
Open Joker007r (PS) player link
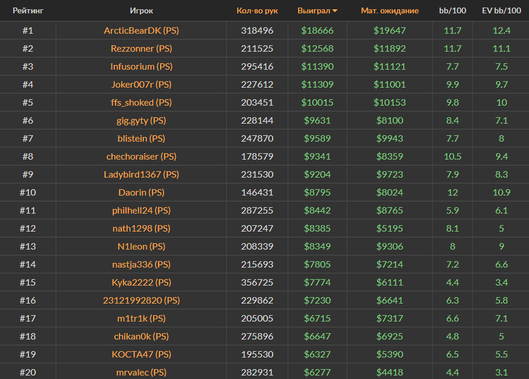pyautogui.click(x=141, y=84)
